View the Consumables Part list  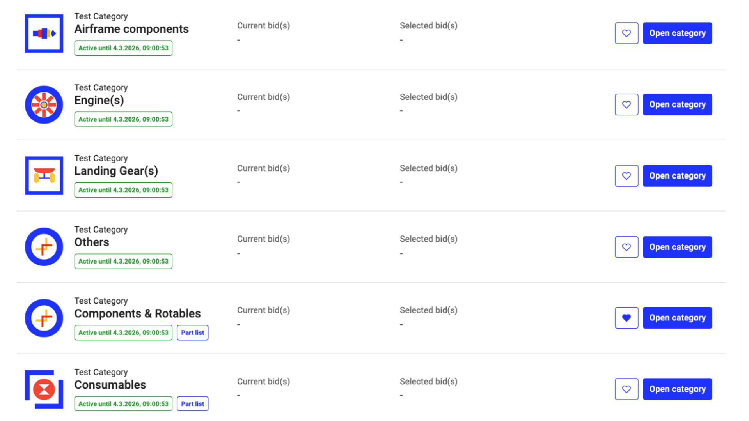point(192,404)
